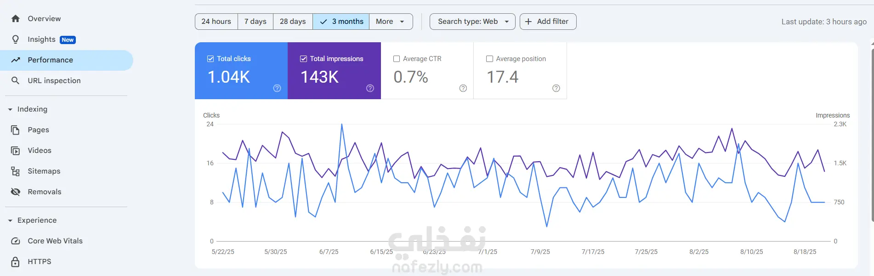Click the 8/18/25 date axis label
Viewport: 874px width, 276px height.
click(x=805, y=252)
